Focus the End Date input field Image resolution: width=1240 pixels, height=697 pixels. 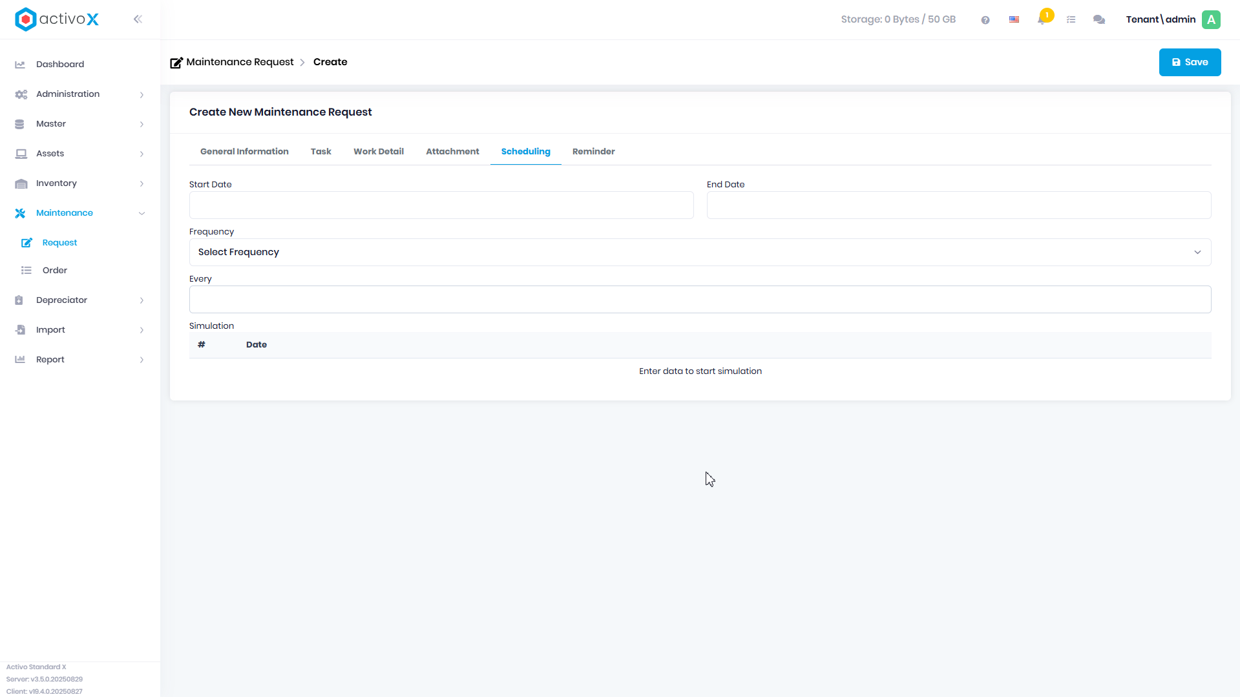[x=958, y=205]
